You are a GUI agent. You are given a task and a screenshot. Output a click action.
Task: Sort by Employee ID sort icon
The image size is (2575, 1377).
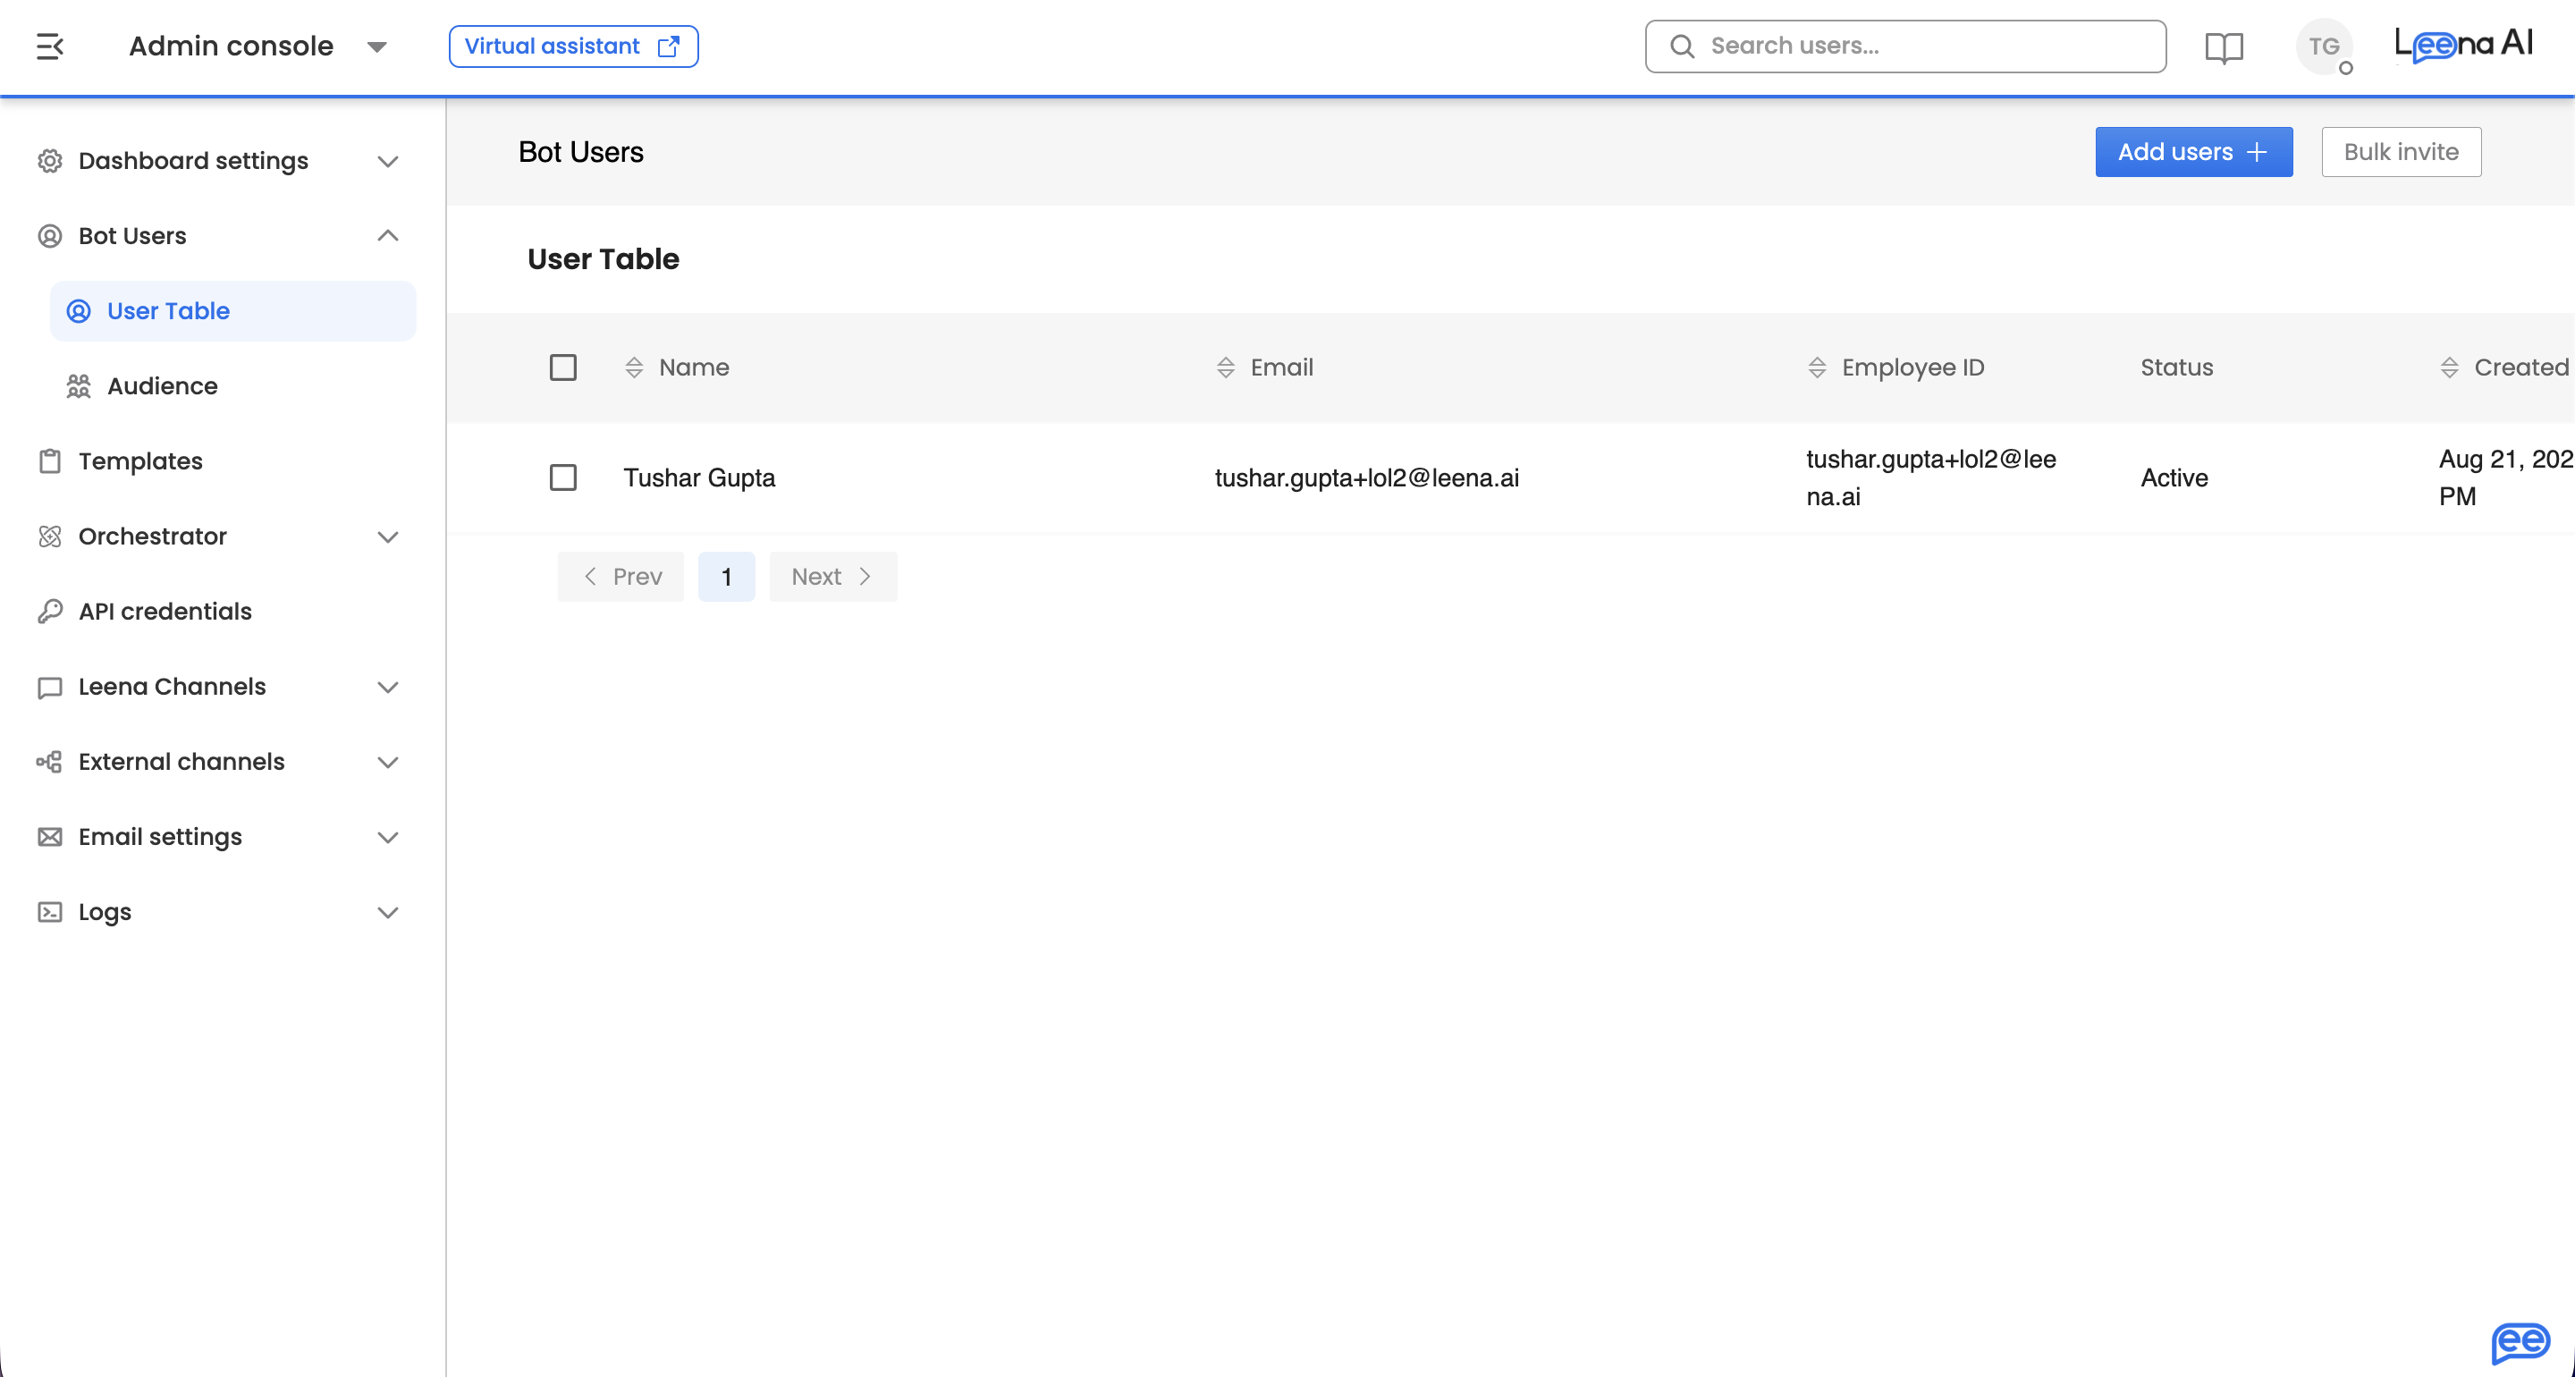[x=1818, y=367]
